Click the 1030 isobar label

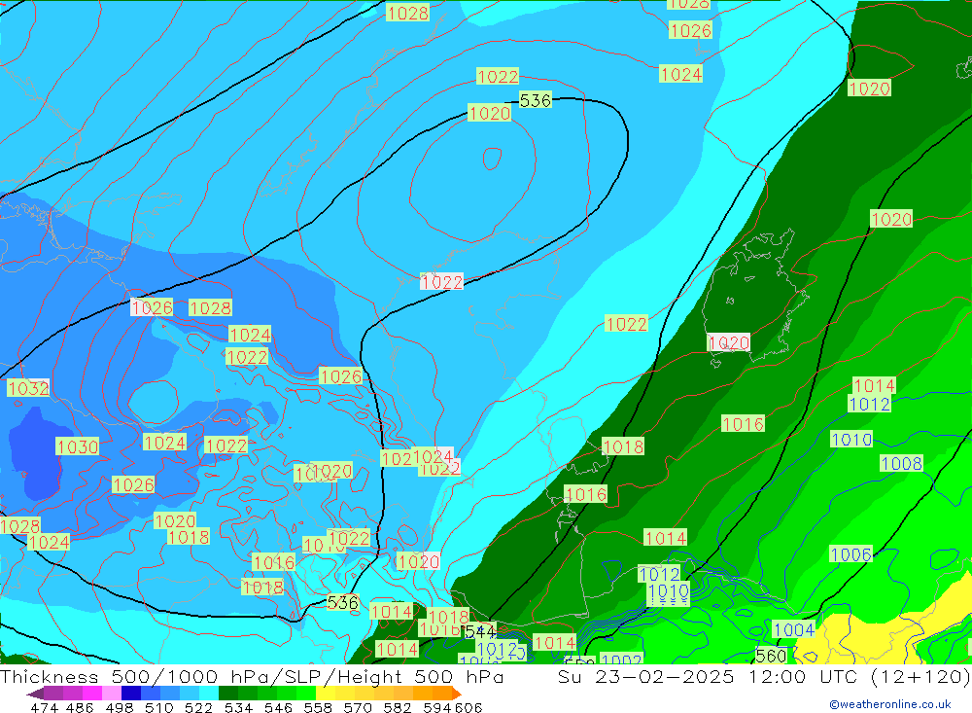(x=78, y=446)
